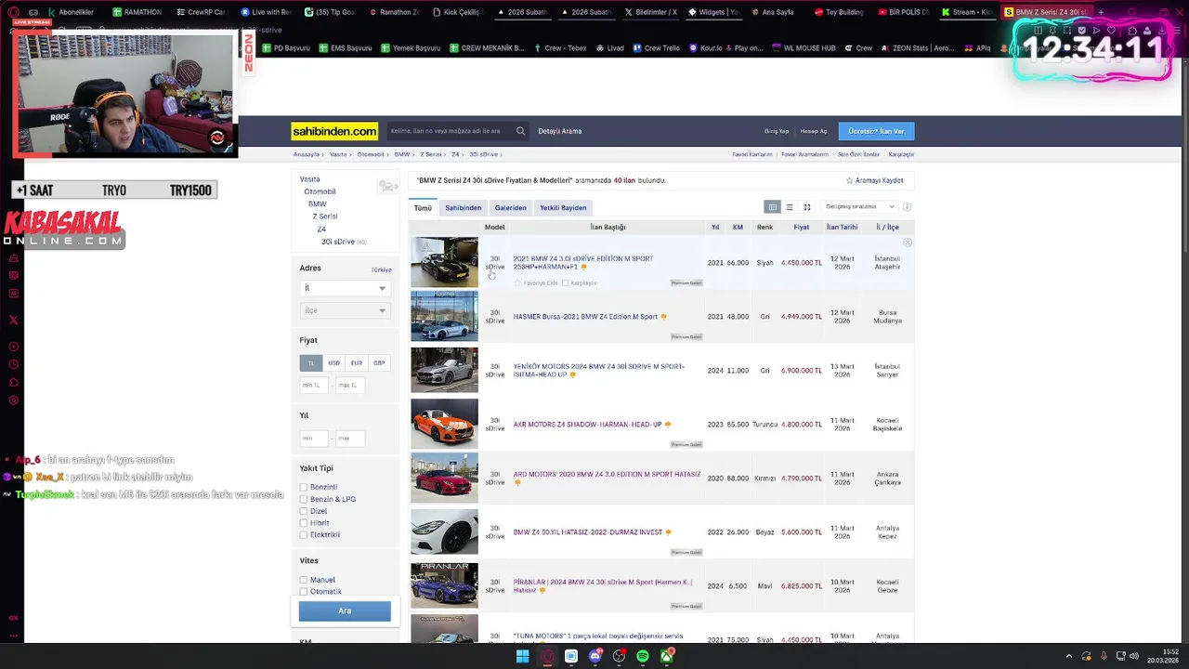This screenshot has height=669, width=1189.
Task: Switch to compact rows view icon
Action: click(x=790, y=207)
